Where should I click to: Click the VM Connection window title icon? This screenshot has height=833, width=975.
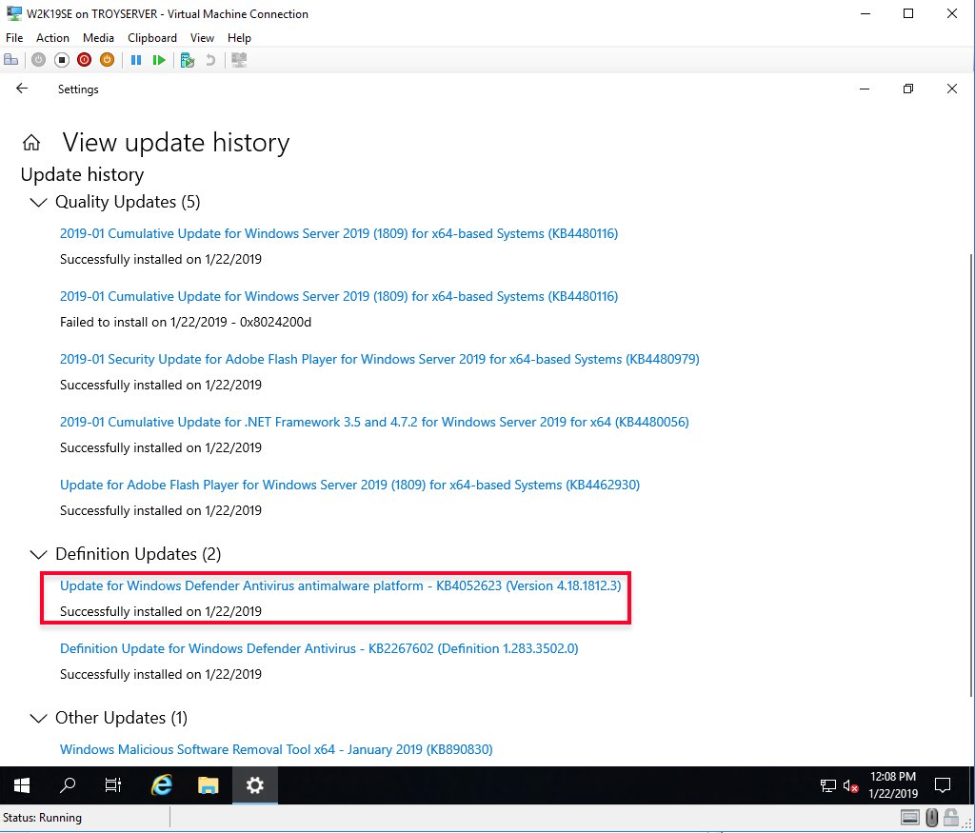[13, 13]
